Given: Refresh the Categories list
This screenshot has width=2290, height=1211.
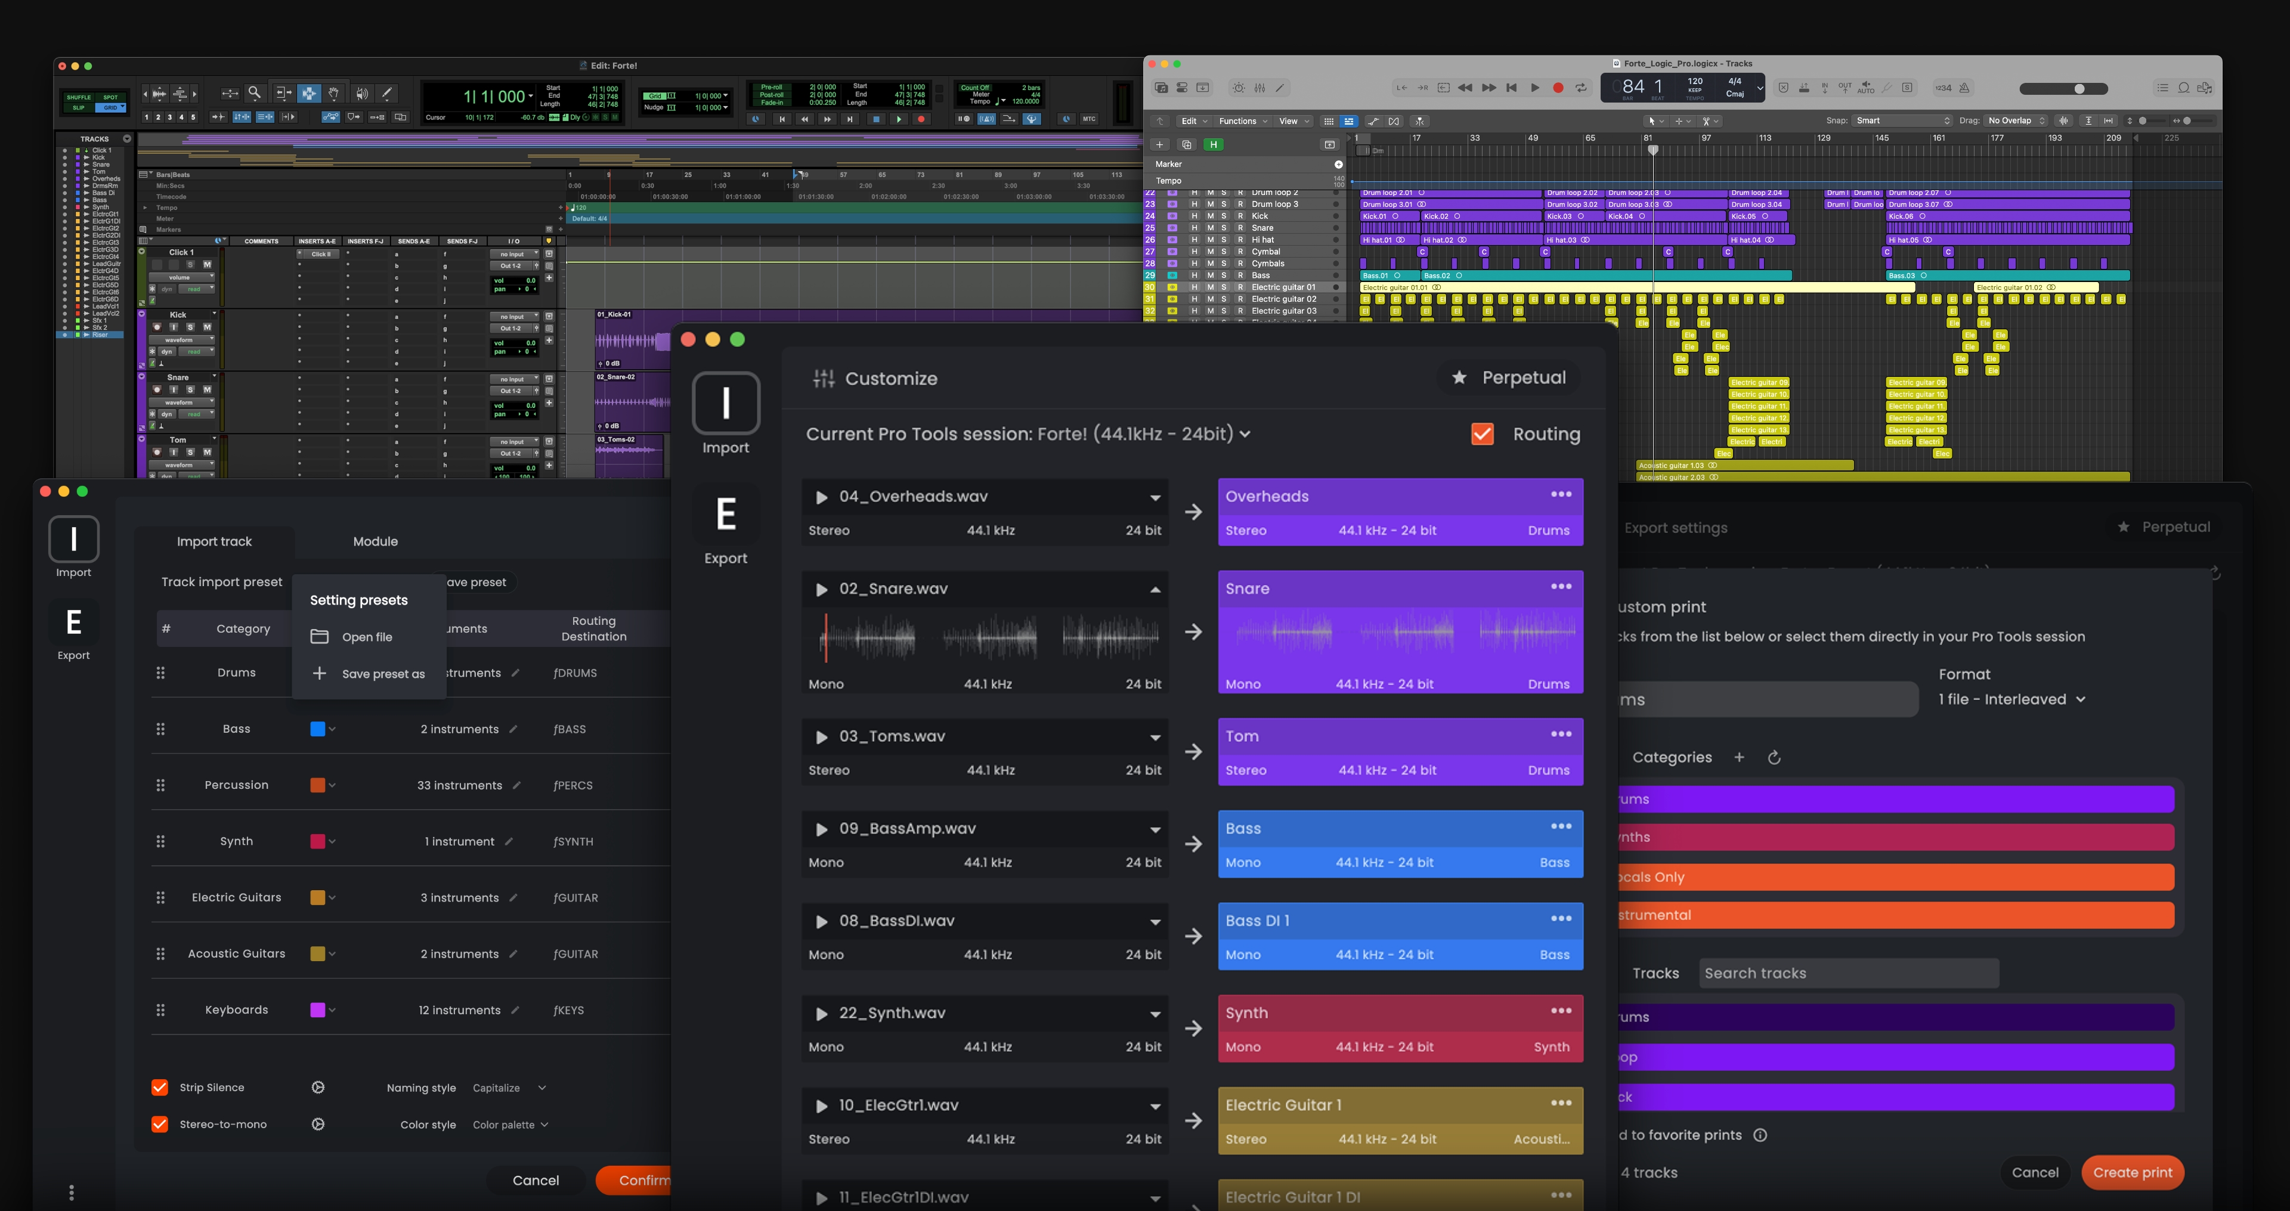Looking at the screenshot, I should 1775,757.
